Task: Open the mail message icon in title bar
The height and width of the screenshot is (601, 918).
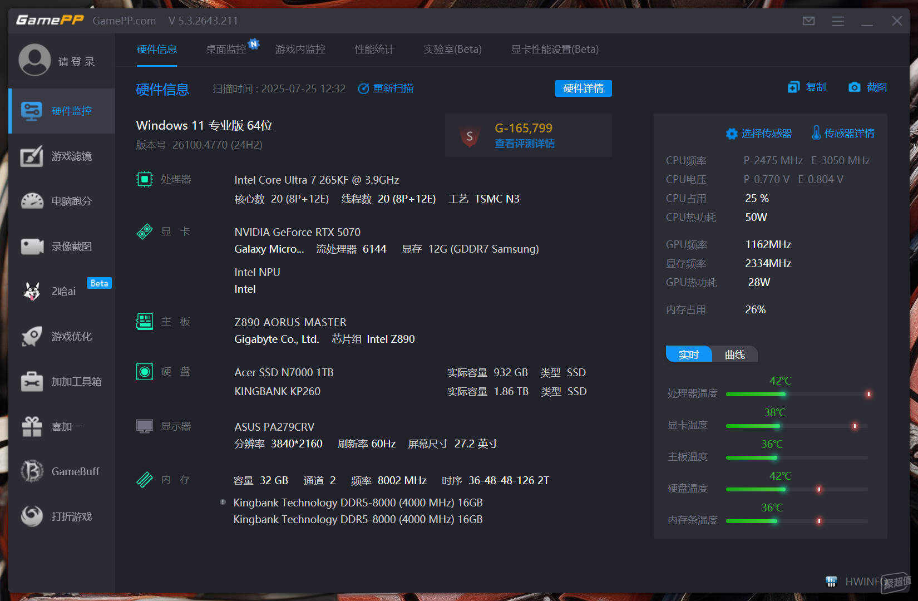Action: click(808, 21)
